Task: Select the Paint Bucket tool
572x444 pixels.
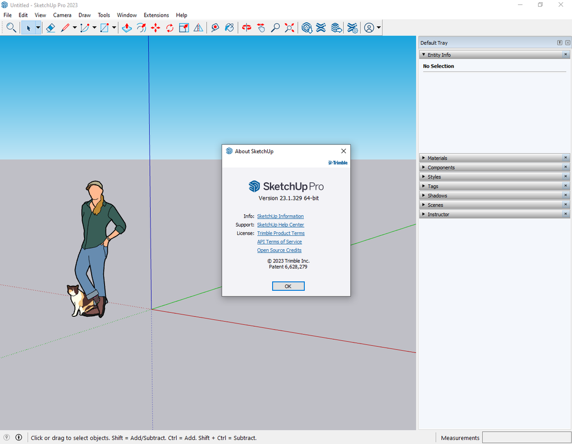Action: tap(229, 28)
